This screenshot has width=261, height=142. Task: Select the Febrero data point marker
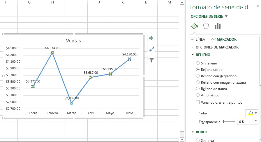pos(52,53)
